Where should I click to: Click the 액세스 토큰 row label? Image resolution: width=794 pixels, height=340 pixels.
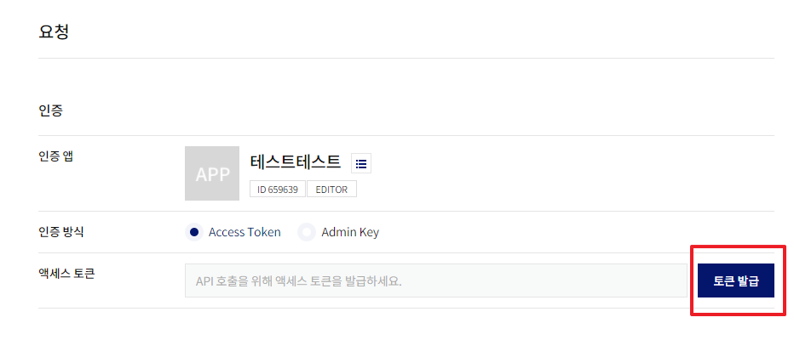(x=66, y=274)
